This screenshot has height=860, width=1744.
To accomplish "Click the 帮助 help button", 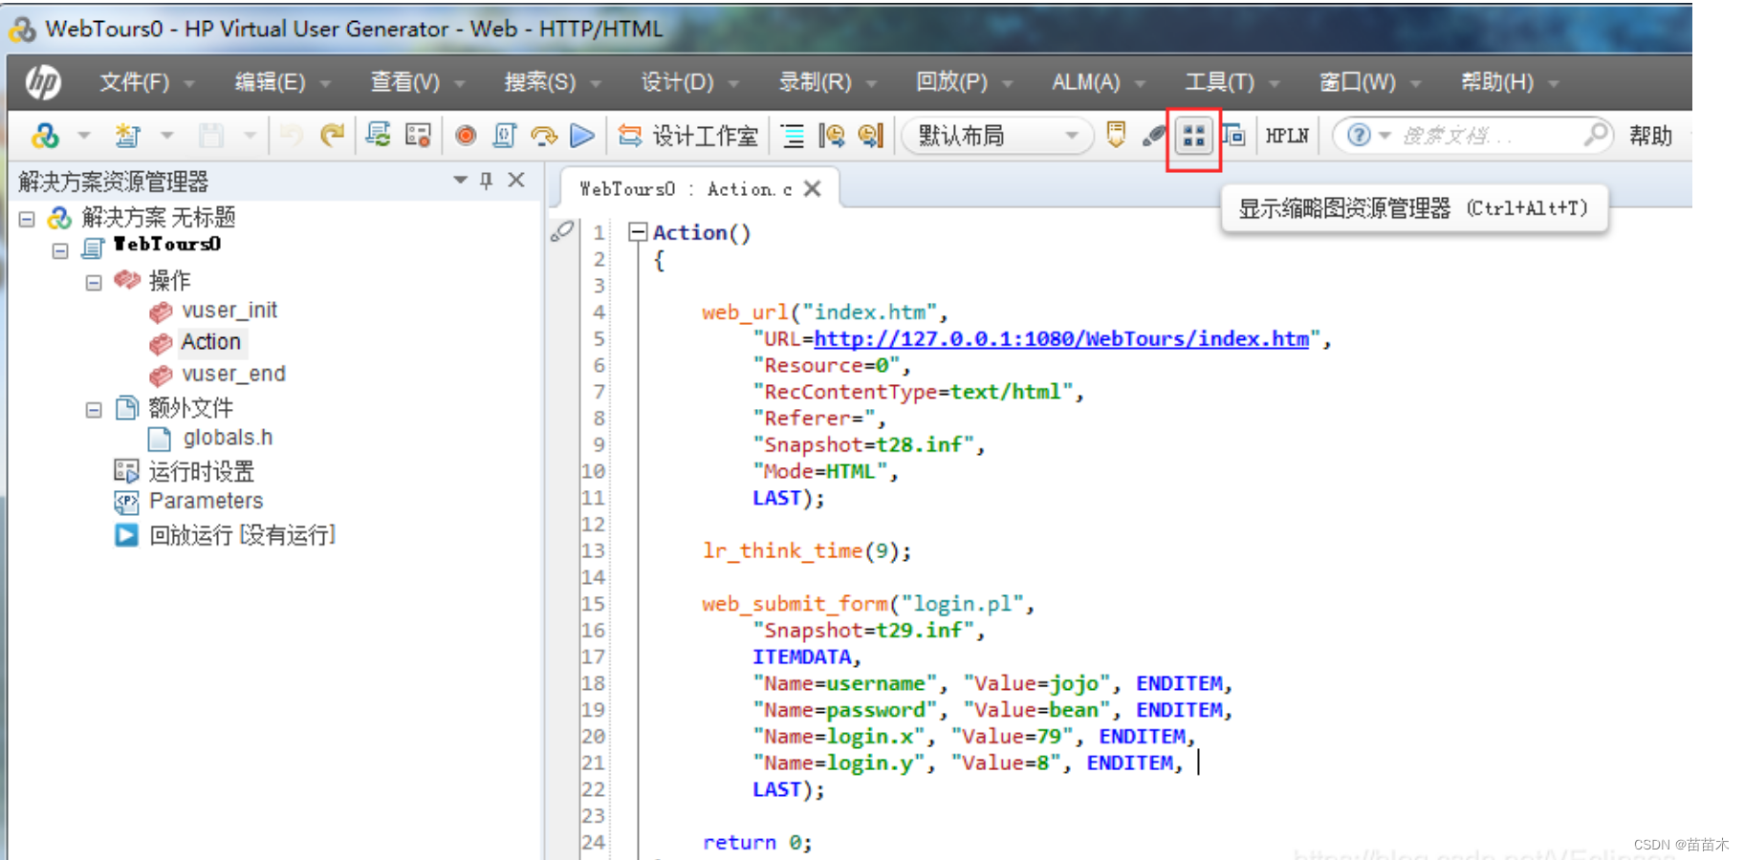I will [1650, 136].
